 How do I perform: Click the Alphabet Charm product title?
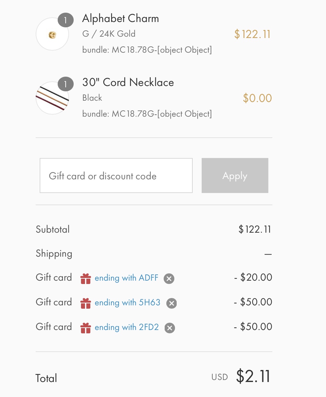coord(120,19)
